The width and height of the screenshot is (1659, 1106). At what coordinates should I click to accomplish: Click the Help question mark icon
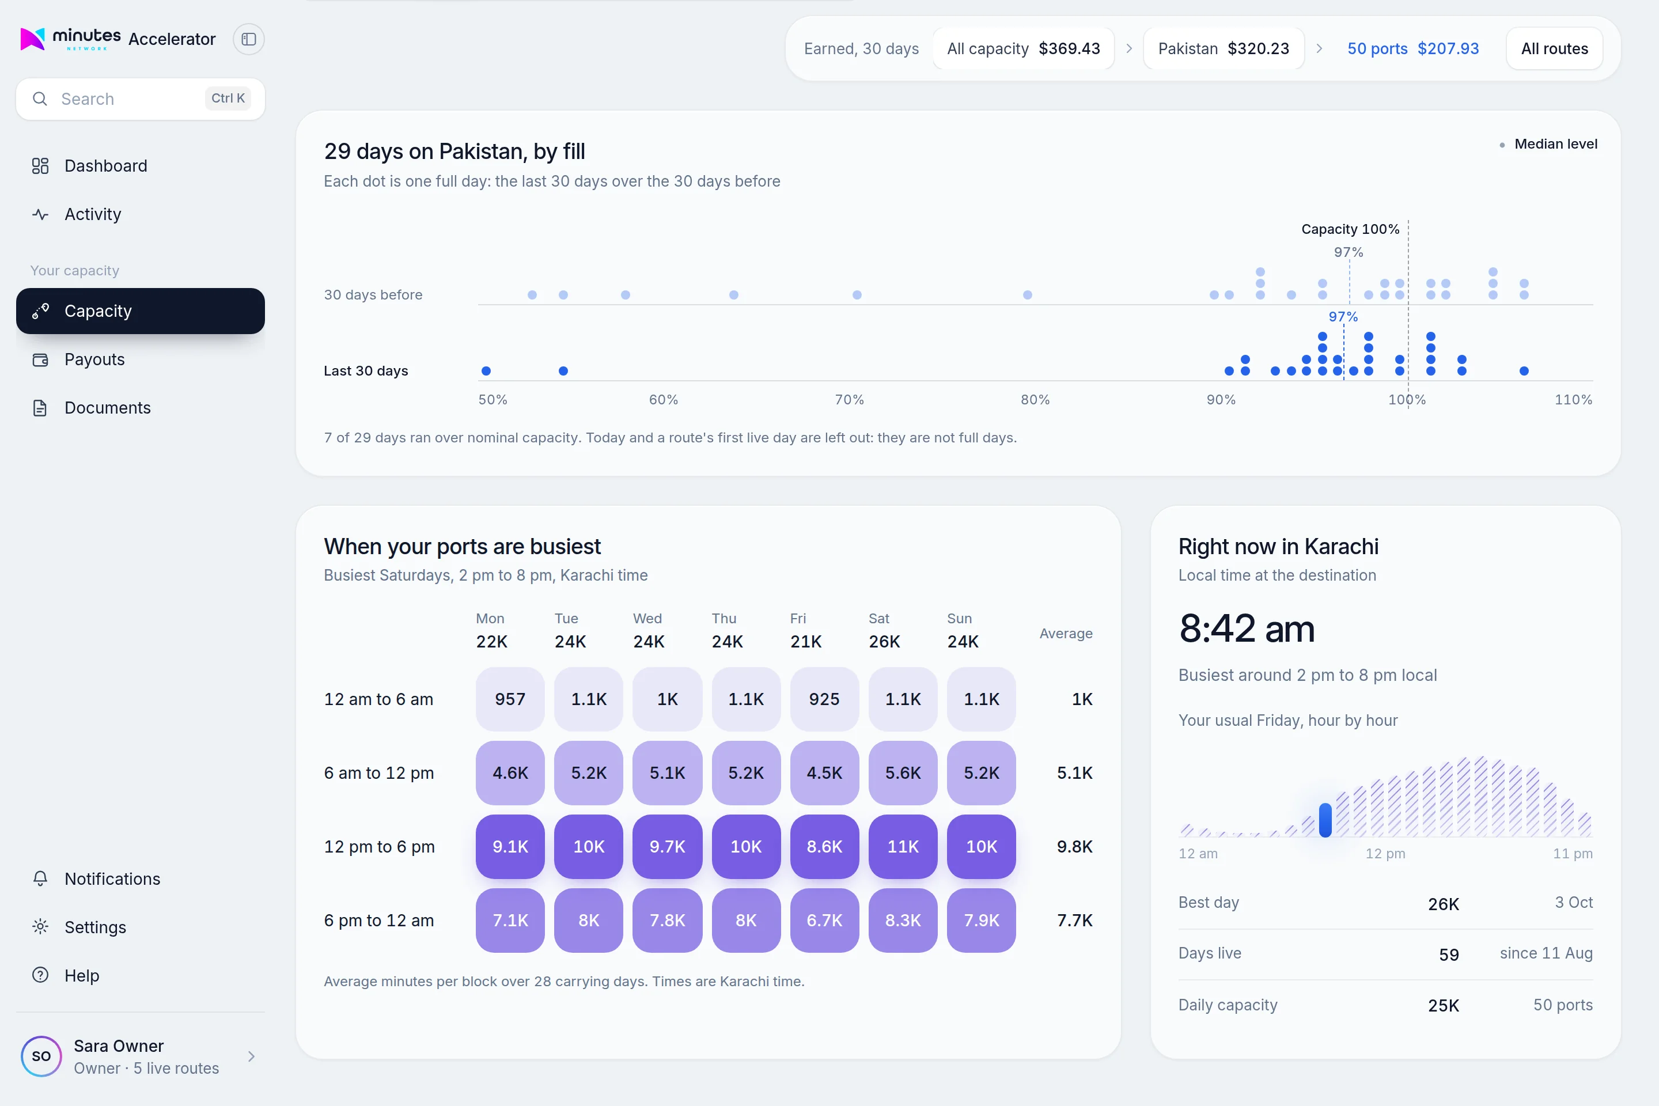(40, 975)
